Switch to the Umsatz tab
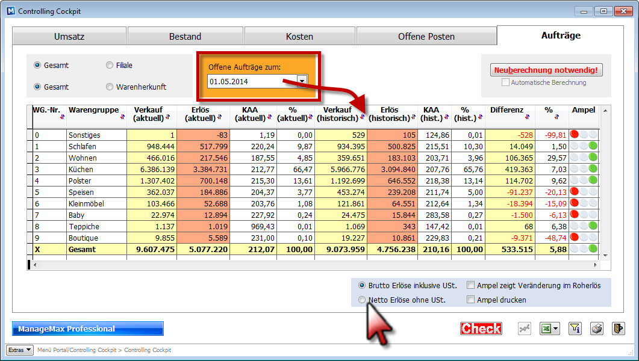639x361 pixels. coord(69,36)
